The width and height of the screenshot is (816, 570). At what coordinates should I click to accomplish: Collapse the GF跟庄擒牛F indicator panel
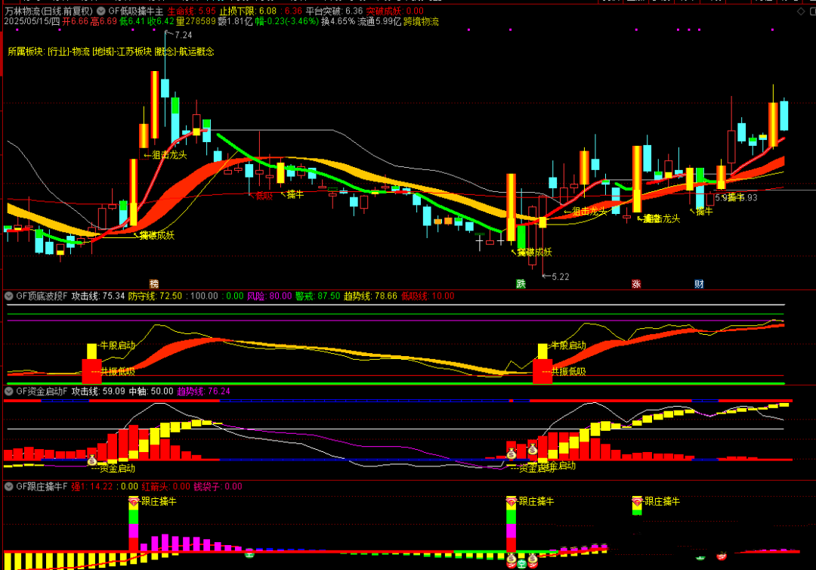coord(9,487)
